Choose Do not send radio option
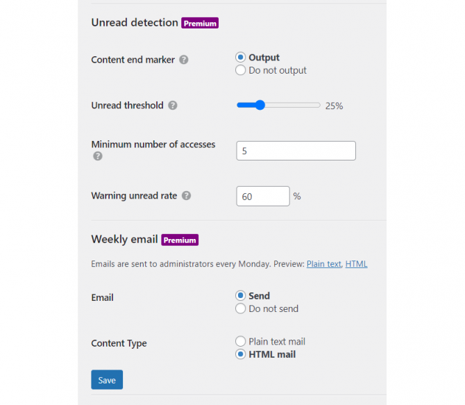 [x=240, y=308]
